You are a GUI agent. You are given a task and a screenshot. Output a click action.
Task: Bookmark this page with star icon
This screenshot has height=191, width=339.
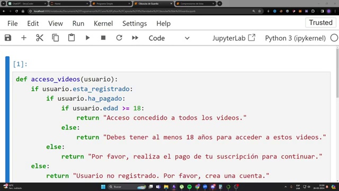pyautogui.click(x=260, y=11)
